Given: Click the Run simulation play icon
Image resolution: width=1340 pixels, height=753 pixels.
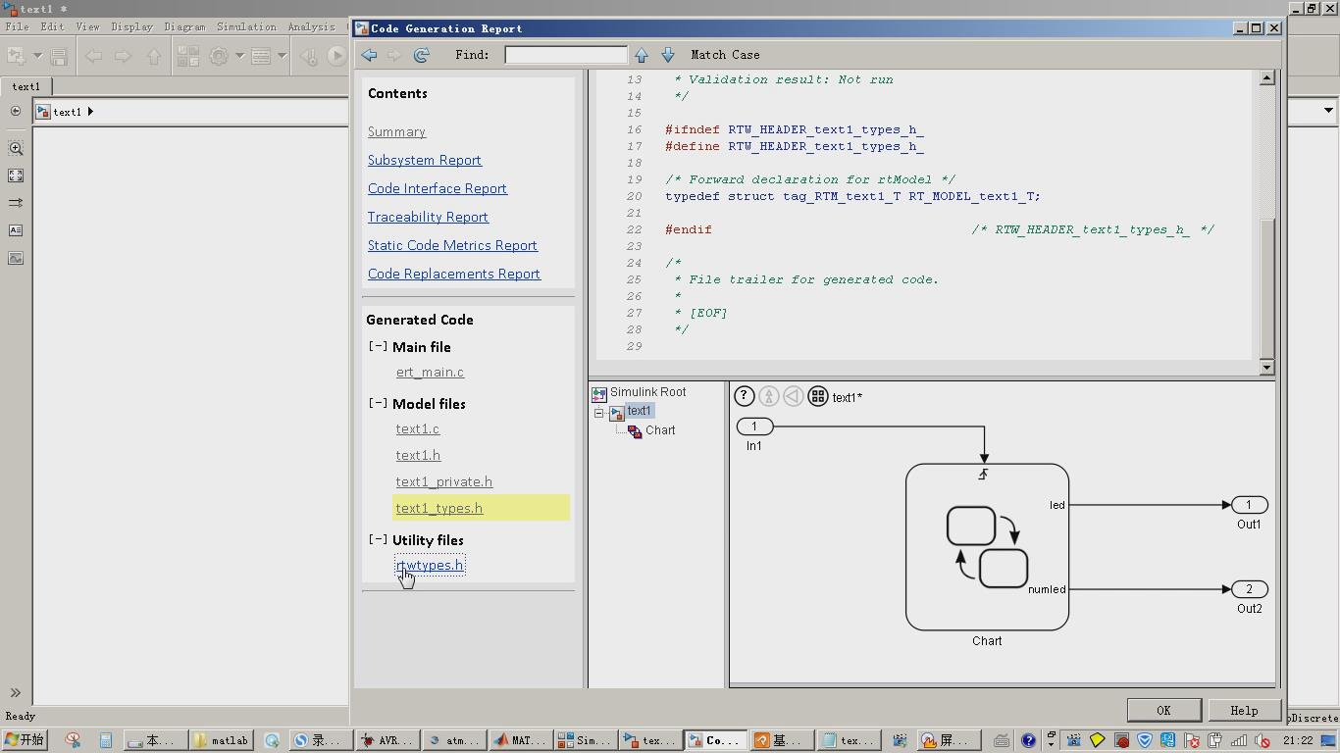Looking at the screenshot, I should pos(336,56).
